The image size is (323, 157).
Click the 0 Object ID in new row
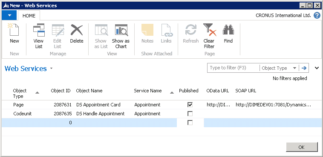point(70,123)
